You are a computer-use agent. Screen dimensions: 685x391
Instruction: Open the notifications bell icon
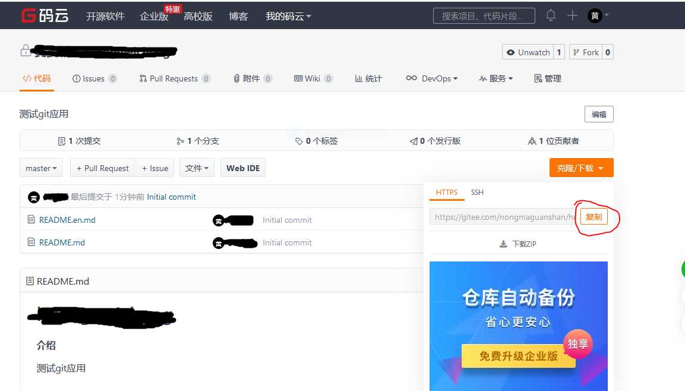coord(551,15)
